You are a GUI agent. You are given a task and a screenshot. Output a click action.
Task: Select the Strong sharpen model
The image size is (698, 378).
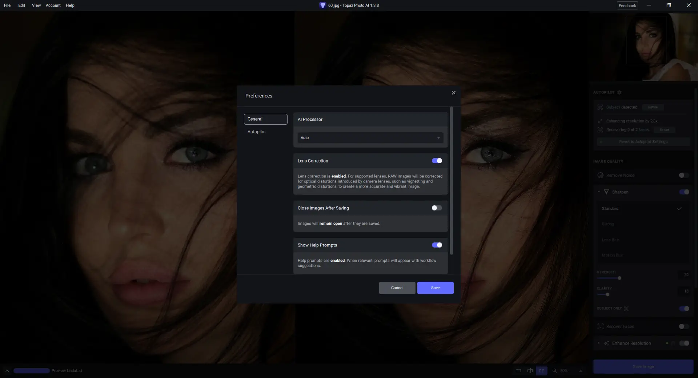click(643, 224)
